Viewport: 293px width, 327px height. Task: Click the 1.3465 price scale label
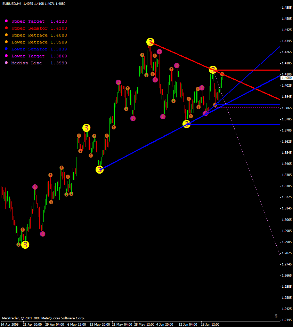pos(287,164)
